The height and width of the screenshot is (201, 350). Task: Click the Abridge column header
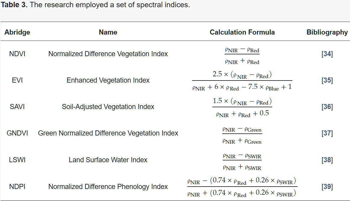[x=17, y=32]
